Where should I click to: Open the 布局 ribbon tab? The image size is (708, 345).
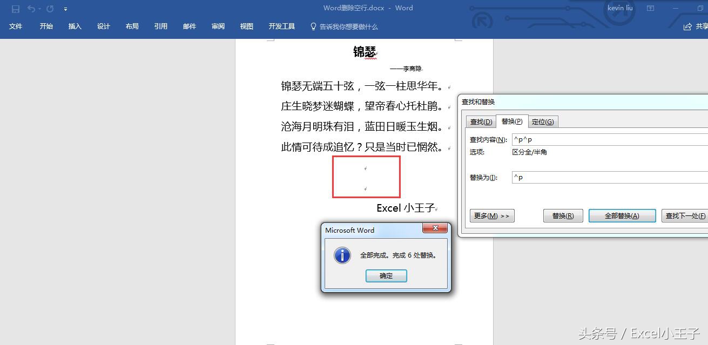tap(132, 26)
